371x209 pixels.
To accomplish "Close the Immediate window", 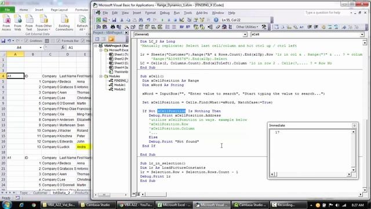I will tap(354, 125).
